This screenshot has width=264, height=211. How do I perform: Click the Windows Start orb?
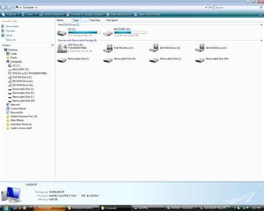6,208
